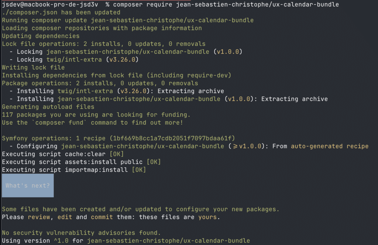The image size is (378, 245).
Task: Click the v3.26.0 in Installing twig line
Action: tap(133, 91)
